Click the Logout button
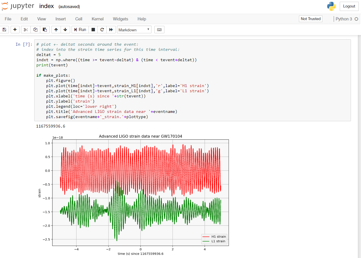The height and width of the screenshot is (258, 361). pos(349,6)
